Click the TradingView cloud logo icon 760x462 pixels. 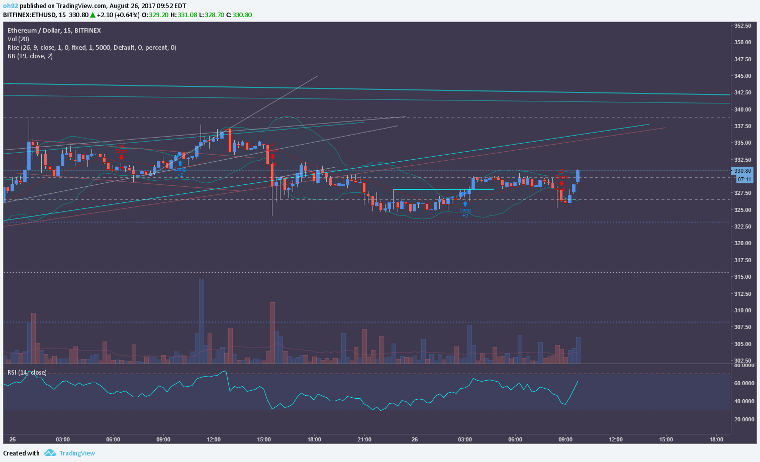click(50, 453)
